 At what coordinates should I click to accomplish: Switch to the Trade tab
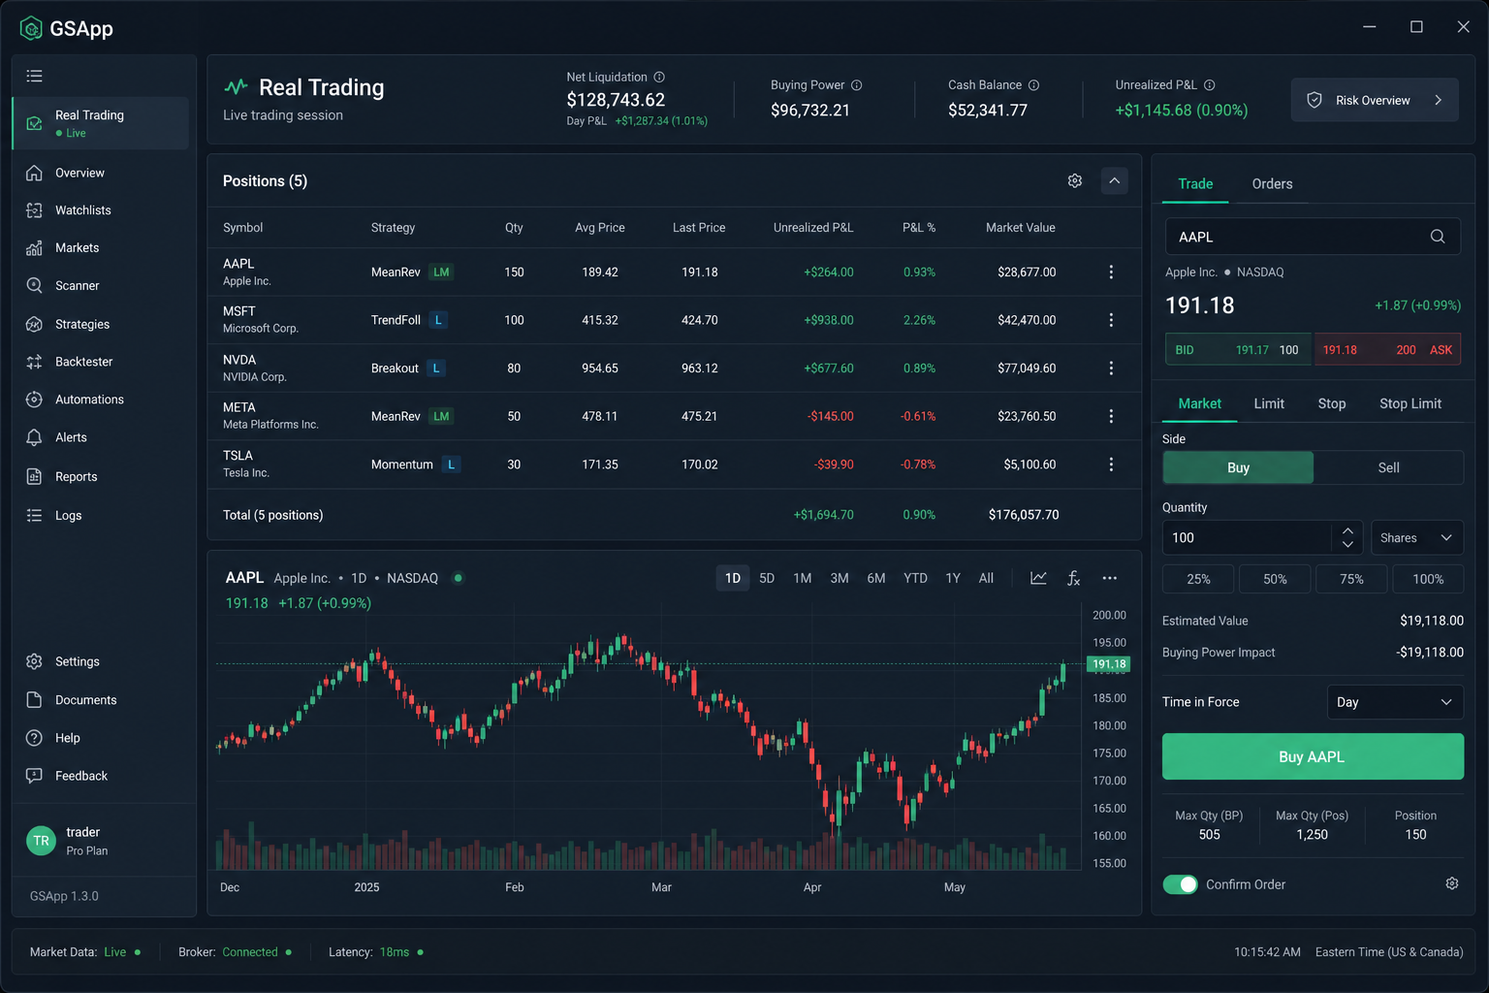pos(1195,183)
